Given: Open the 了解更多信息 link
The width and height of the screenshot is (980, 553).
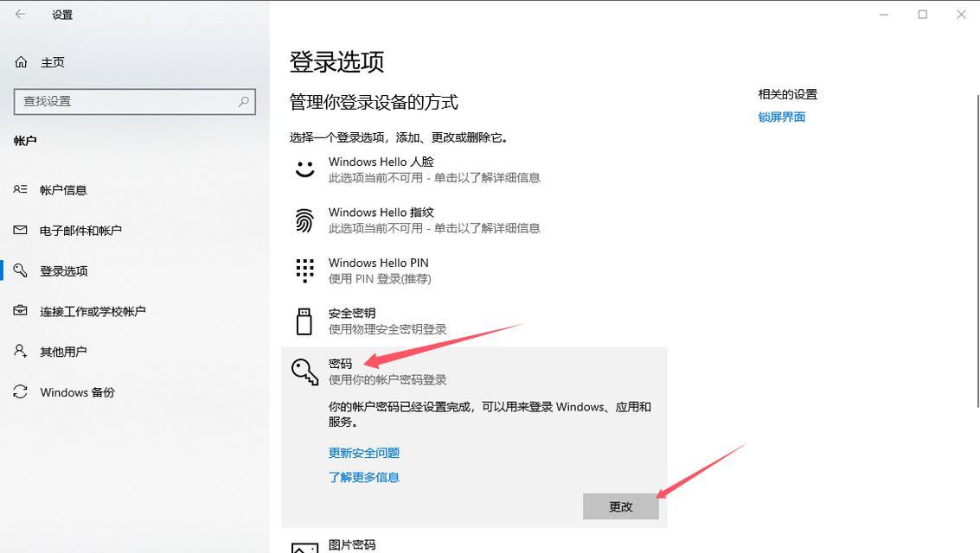Looking at the screenshot, I should tap(364, 477).
